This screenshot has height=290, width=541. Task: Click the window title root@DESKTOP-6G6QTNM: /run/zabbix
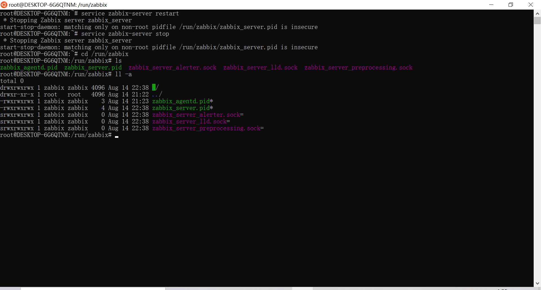tap(58, 5)
